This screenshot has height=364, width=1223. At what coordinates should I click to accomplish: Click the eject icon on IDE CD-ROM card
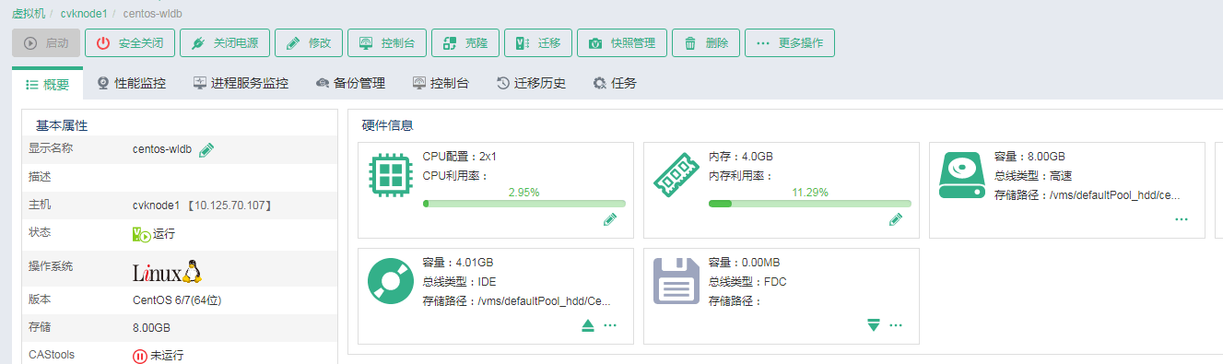(588, 325)
